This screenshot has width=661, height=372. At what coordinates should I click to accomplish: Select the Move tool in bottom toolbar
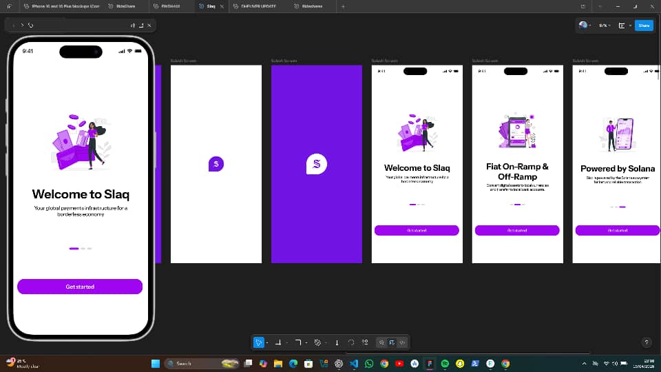(x=258, y=342)
